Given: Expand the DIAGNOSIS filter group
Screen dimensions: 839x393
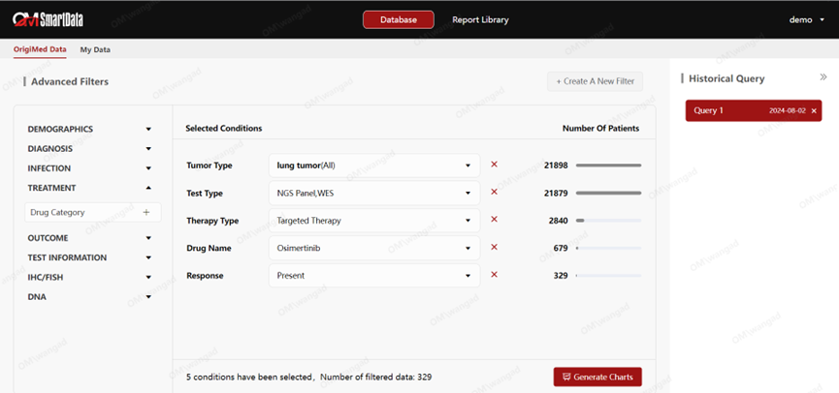Looking at the screenshot, I should (x=148, y=149).
